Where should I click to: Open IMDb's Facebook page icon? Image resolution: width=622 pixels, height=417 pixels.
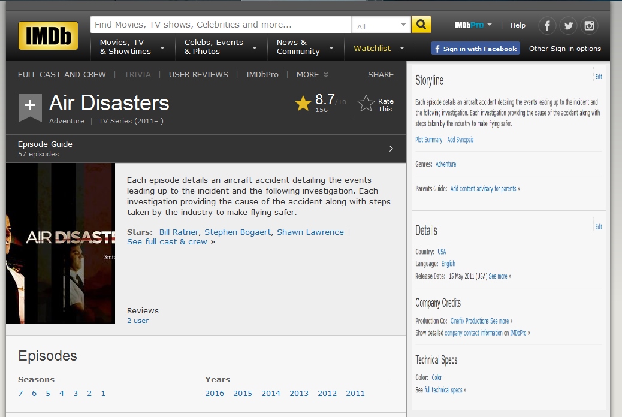click(x=547, y=26)
